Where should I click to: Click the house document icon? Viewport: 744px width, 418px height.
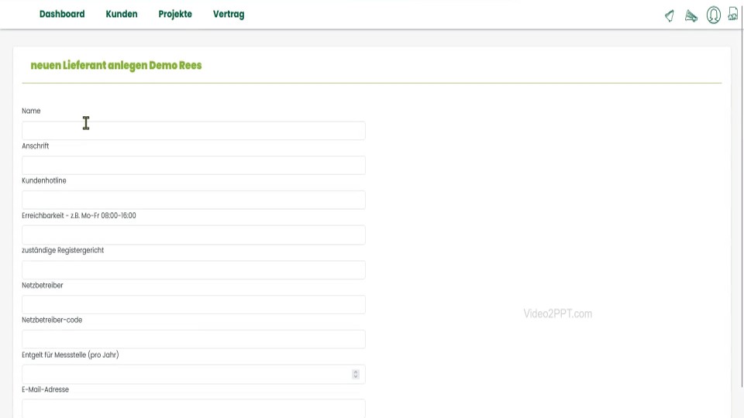coord(733,14)
